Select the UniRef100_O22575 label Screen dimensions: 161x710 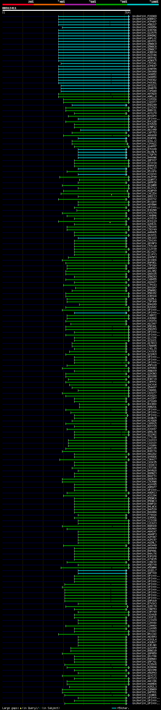[144, 33]
